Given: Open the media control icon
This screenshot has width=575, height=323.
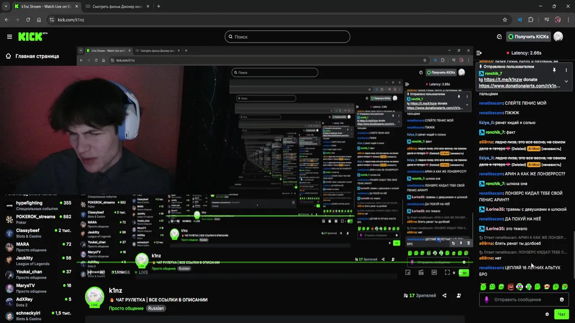Looking at the screenshot, I should 547,20.
